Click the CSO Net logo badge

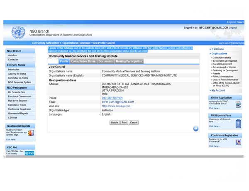(x=29, y=153)
